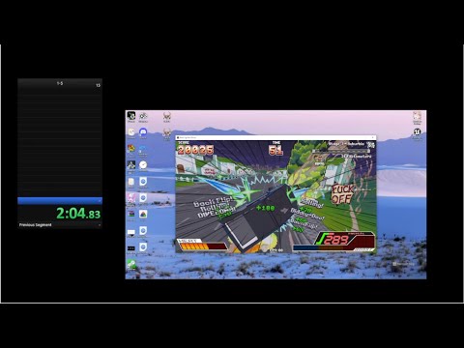Open the green icon at the desktop's bottom-left
The height and width of the screenshot is (348, 464).
(x=130, y=264)
